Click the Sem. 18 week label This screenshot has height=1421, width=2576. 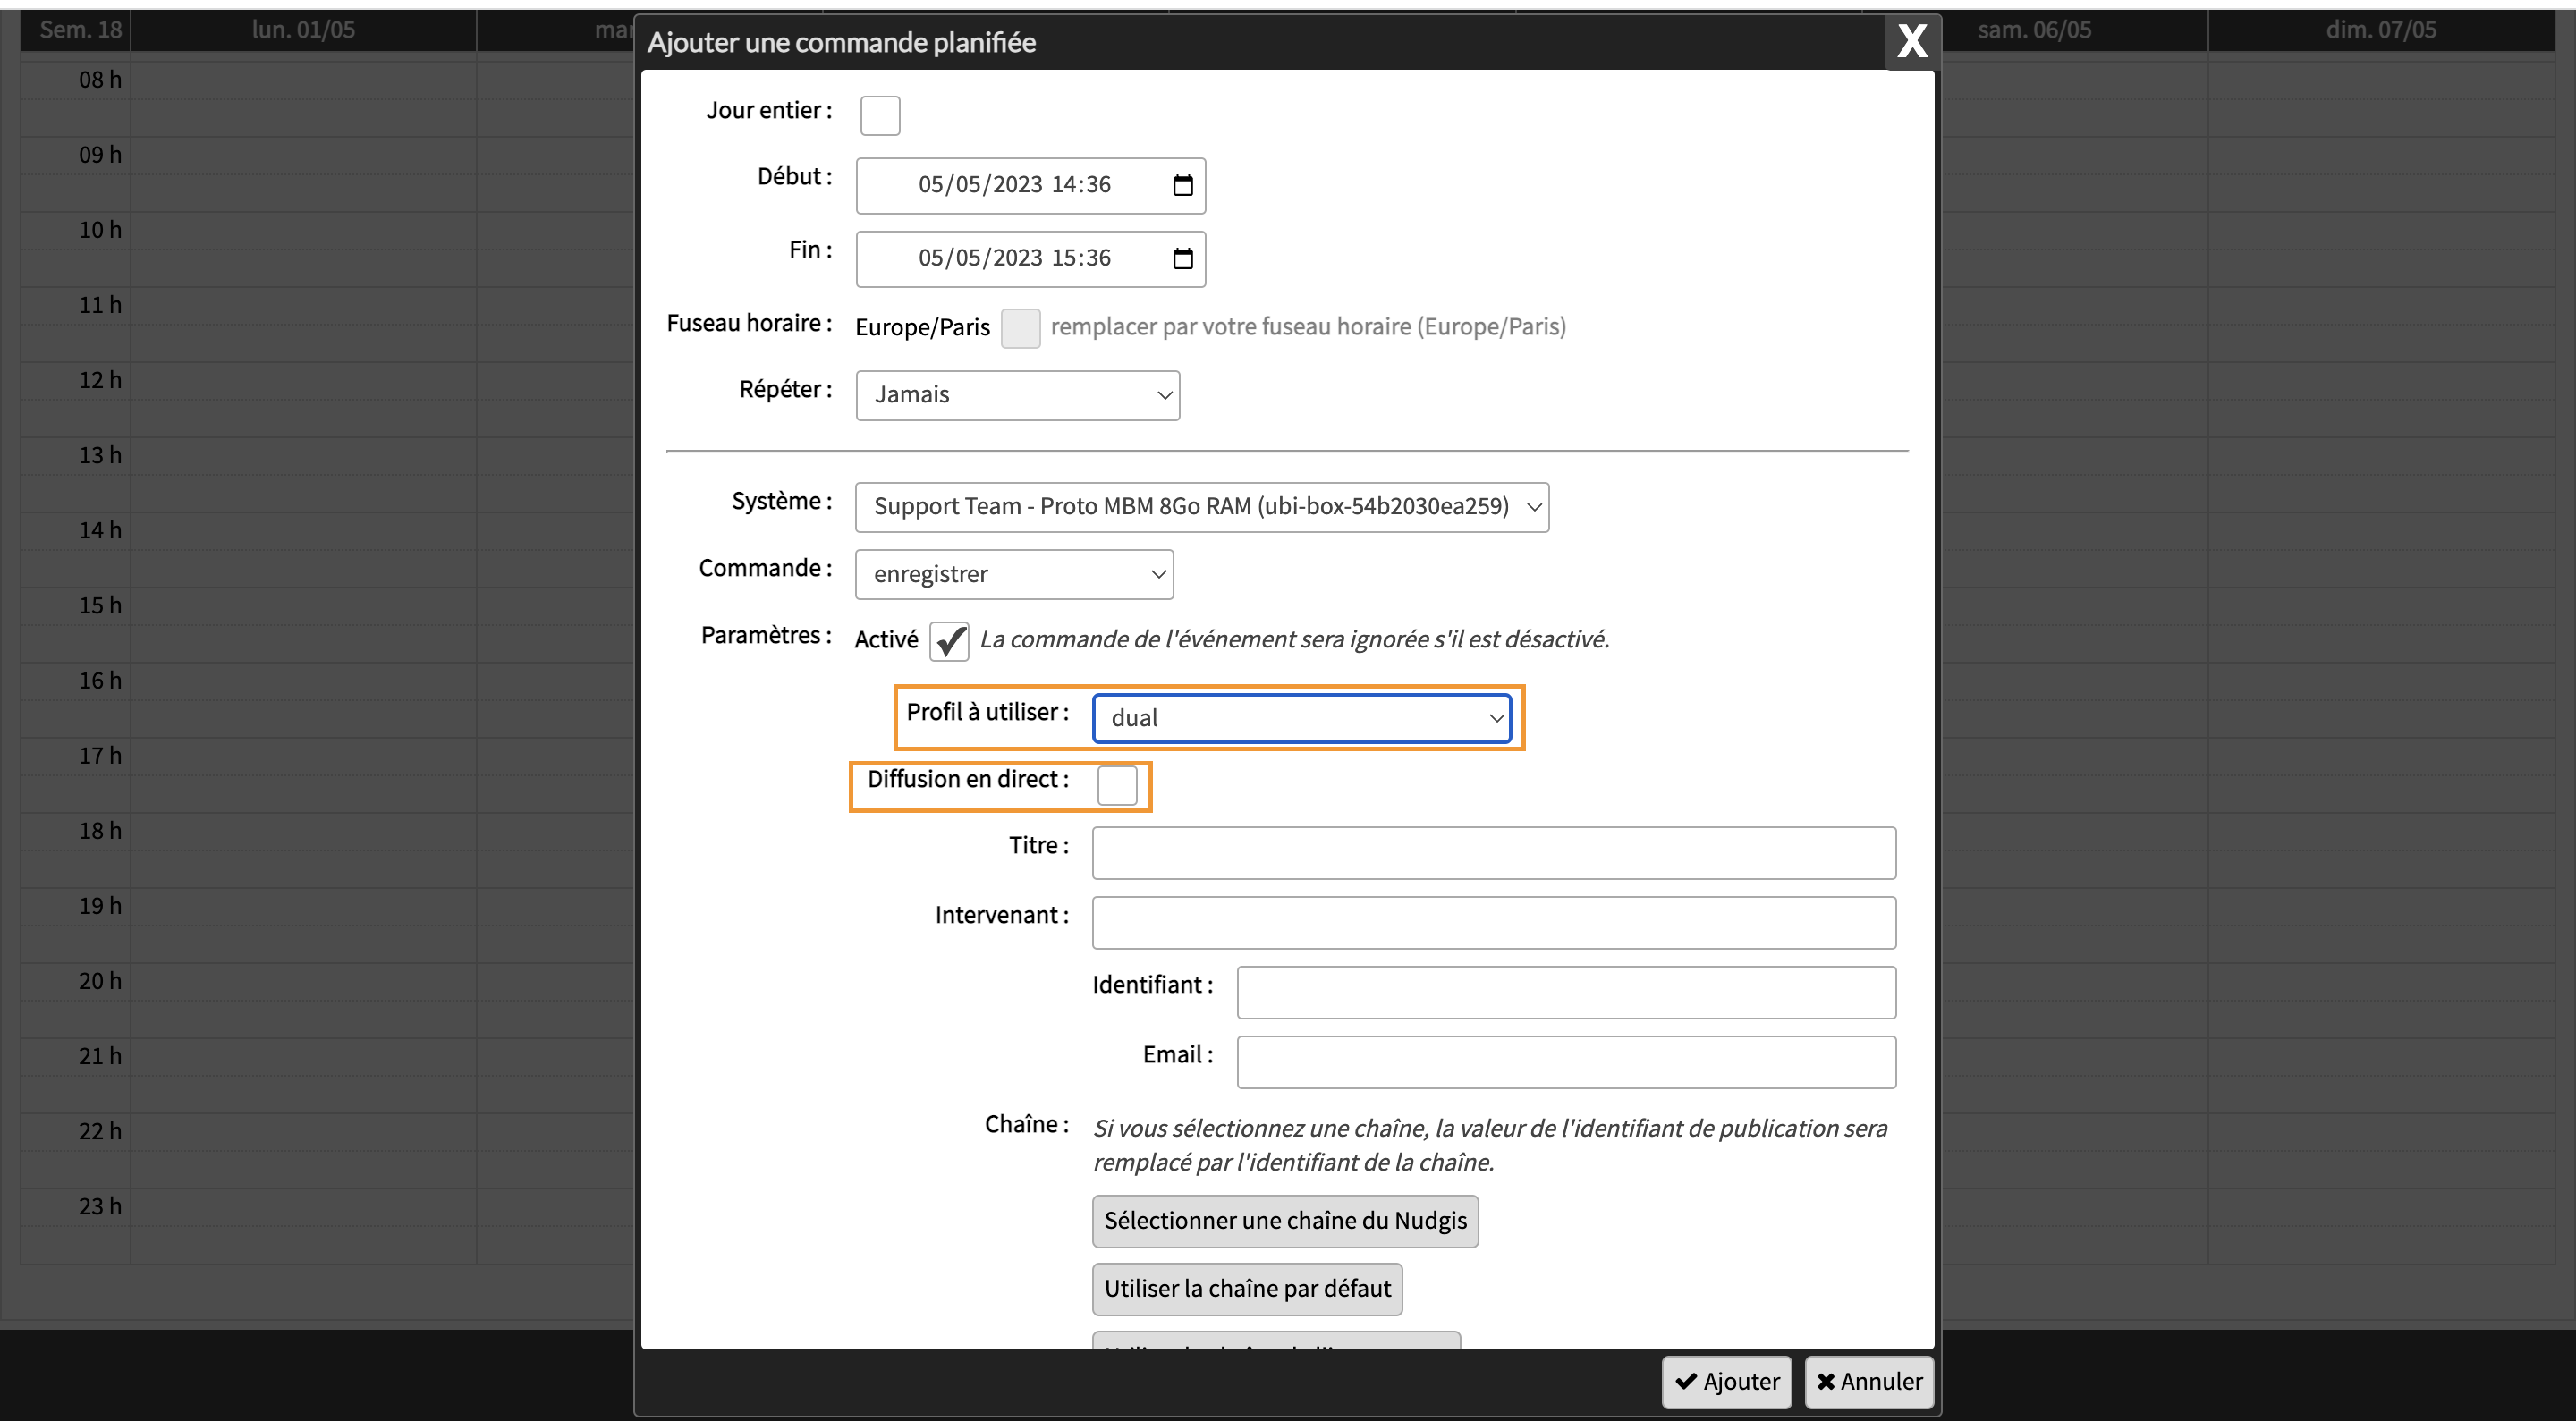(80, 30)
